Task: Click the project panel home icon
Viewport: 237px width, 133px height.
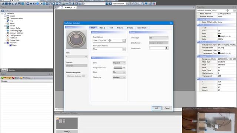Action: click(x=3, y=11)
